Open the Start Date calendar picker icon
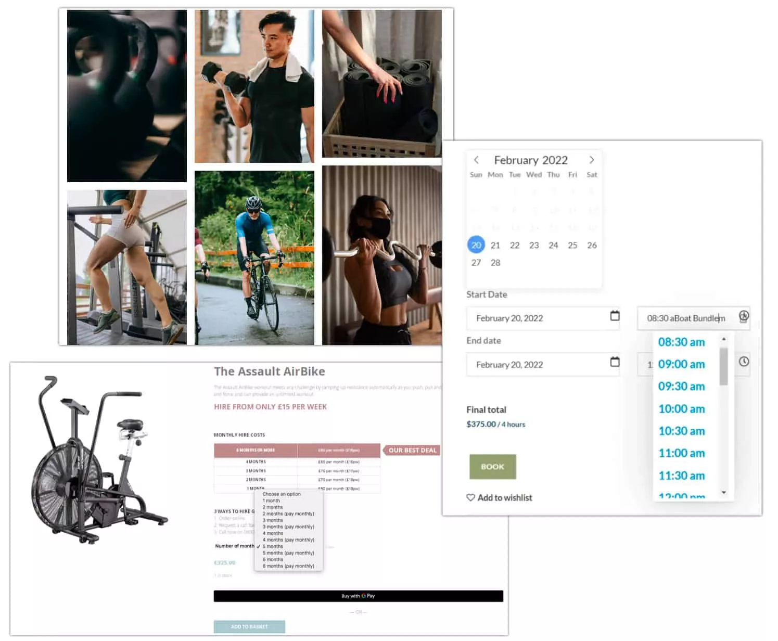 (x=615, y=316)
